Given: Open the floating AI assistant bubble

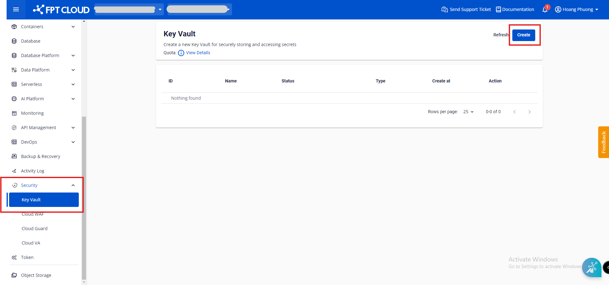Looking at the screenshot, I should [x=592, y=267].
